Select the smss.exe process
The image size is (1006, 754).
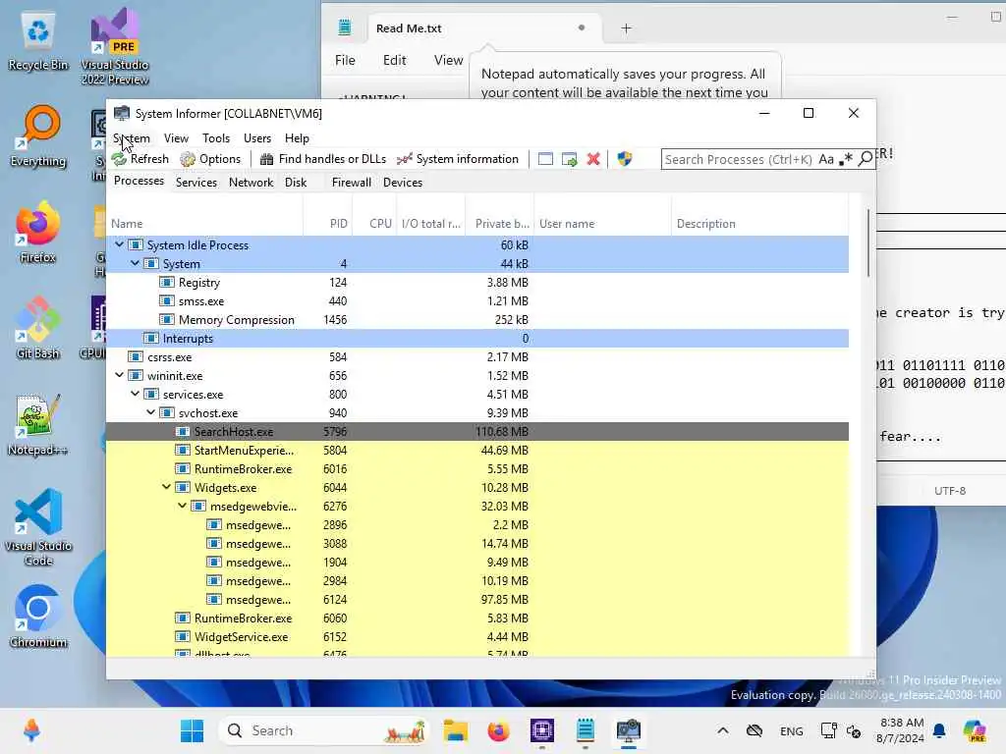pyautogui.click(x=477, y=300)
